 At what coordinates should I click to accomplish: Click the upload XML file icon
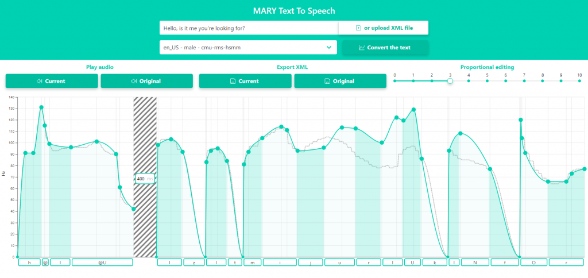[x=359, y=28]
